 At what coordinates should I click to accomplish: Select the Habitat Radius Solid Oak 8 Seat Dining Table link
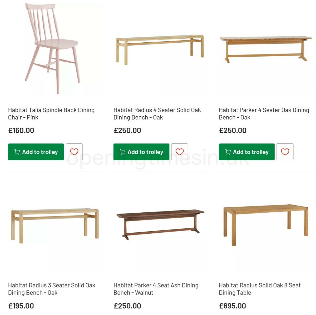260,289
